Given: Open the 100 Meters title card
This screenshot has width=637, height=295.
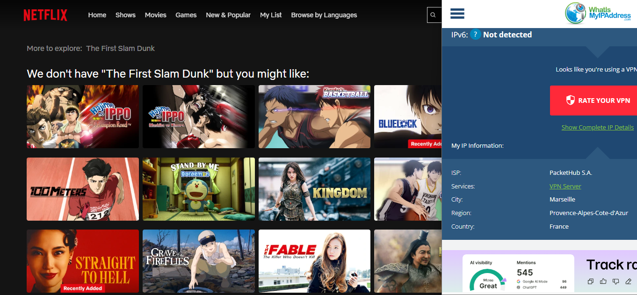Looking at the screenshot, I should tap(83, 189).
